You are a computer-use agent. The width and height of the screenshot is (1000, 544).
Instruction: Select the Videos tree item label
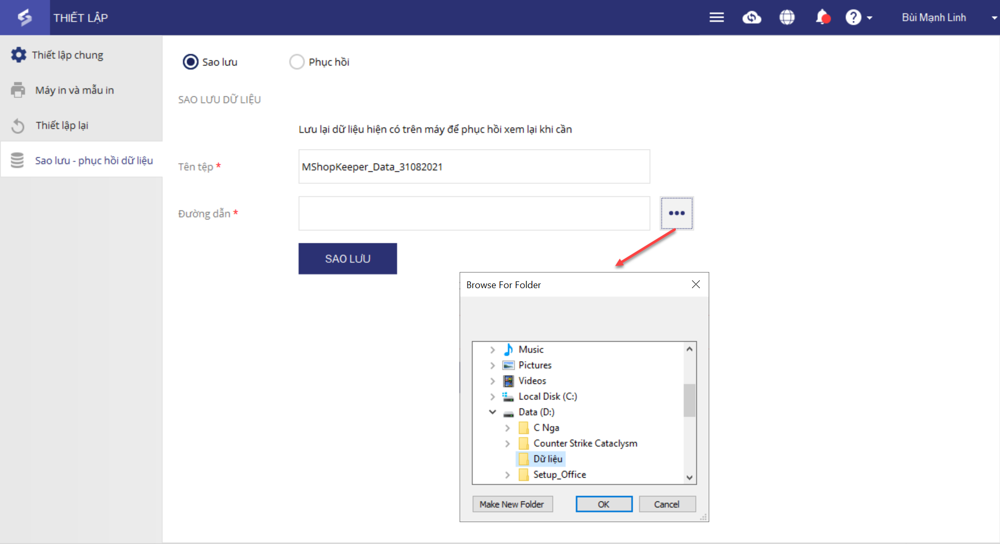pos(533,381)
